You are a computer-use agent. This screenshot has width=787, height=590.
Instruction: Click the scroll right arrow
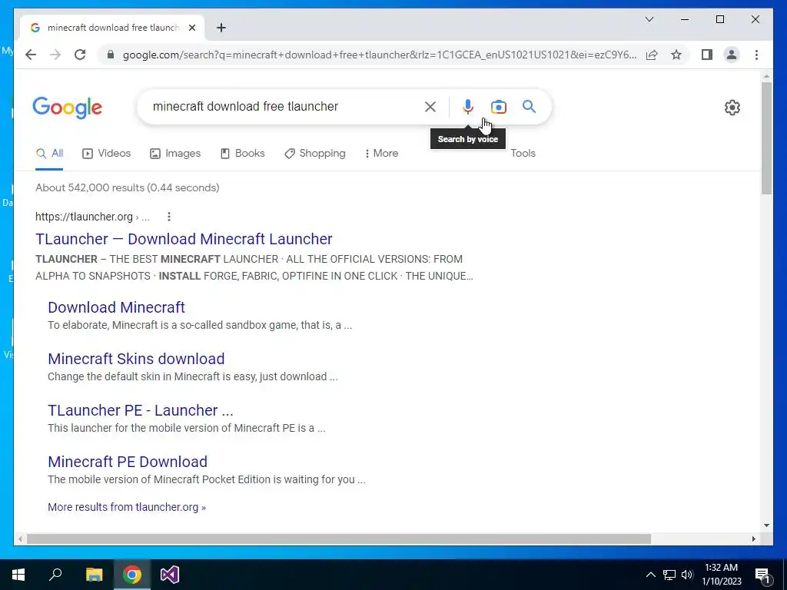click(754, 539)
